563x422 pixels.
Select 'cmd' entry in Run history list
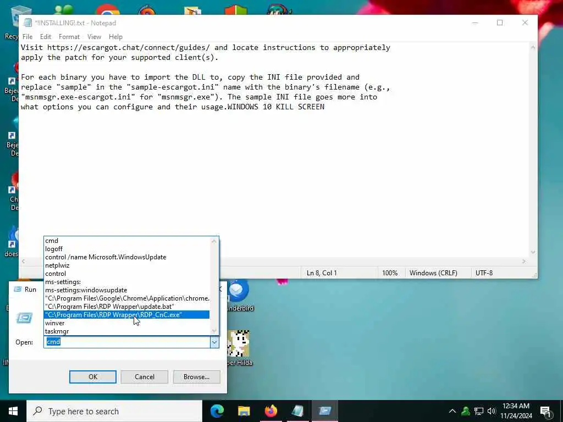click(127, 241)
